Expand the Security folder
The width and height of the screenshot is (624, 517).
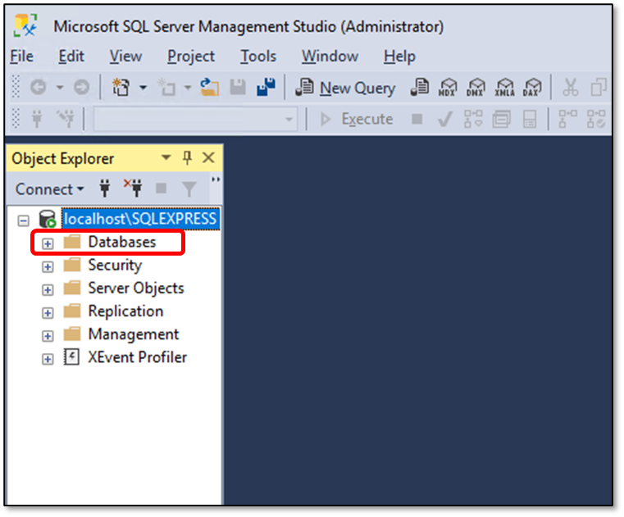pyautogui.click(x=48, y=266)
